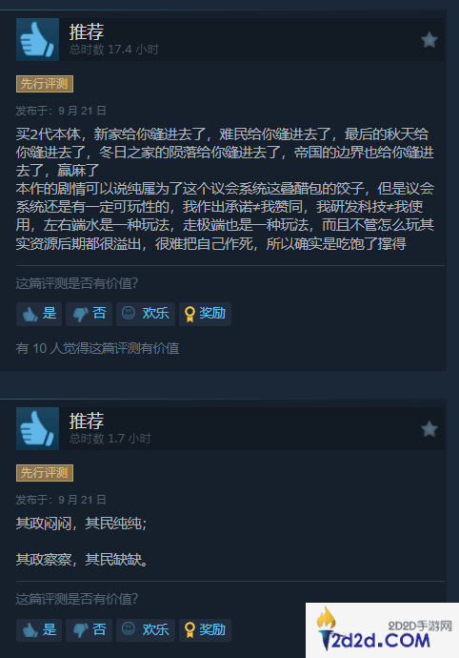Click the 先行评测 badge on the first review
Image resolution: width=459 pixels, height=658 pixels.
(x=45, y=84)
